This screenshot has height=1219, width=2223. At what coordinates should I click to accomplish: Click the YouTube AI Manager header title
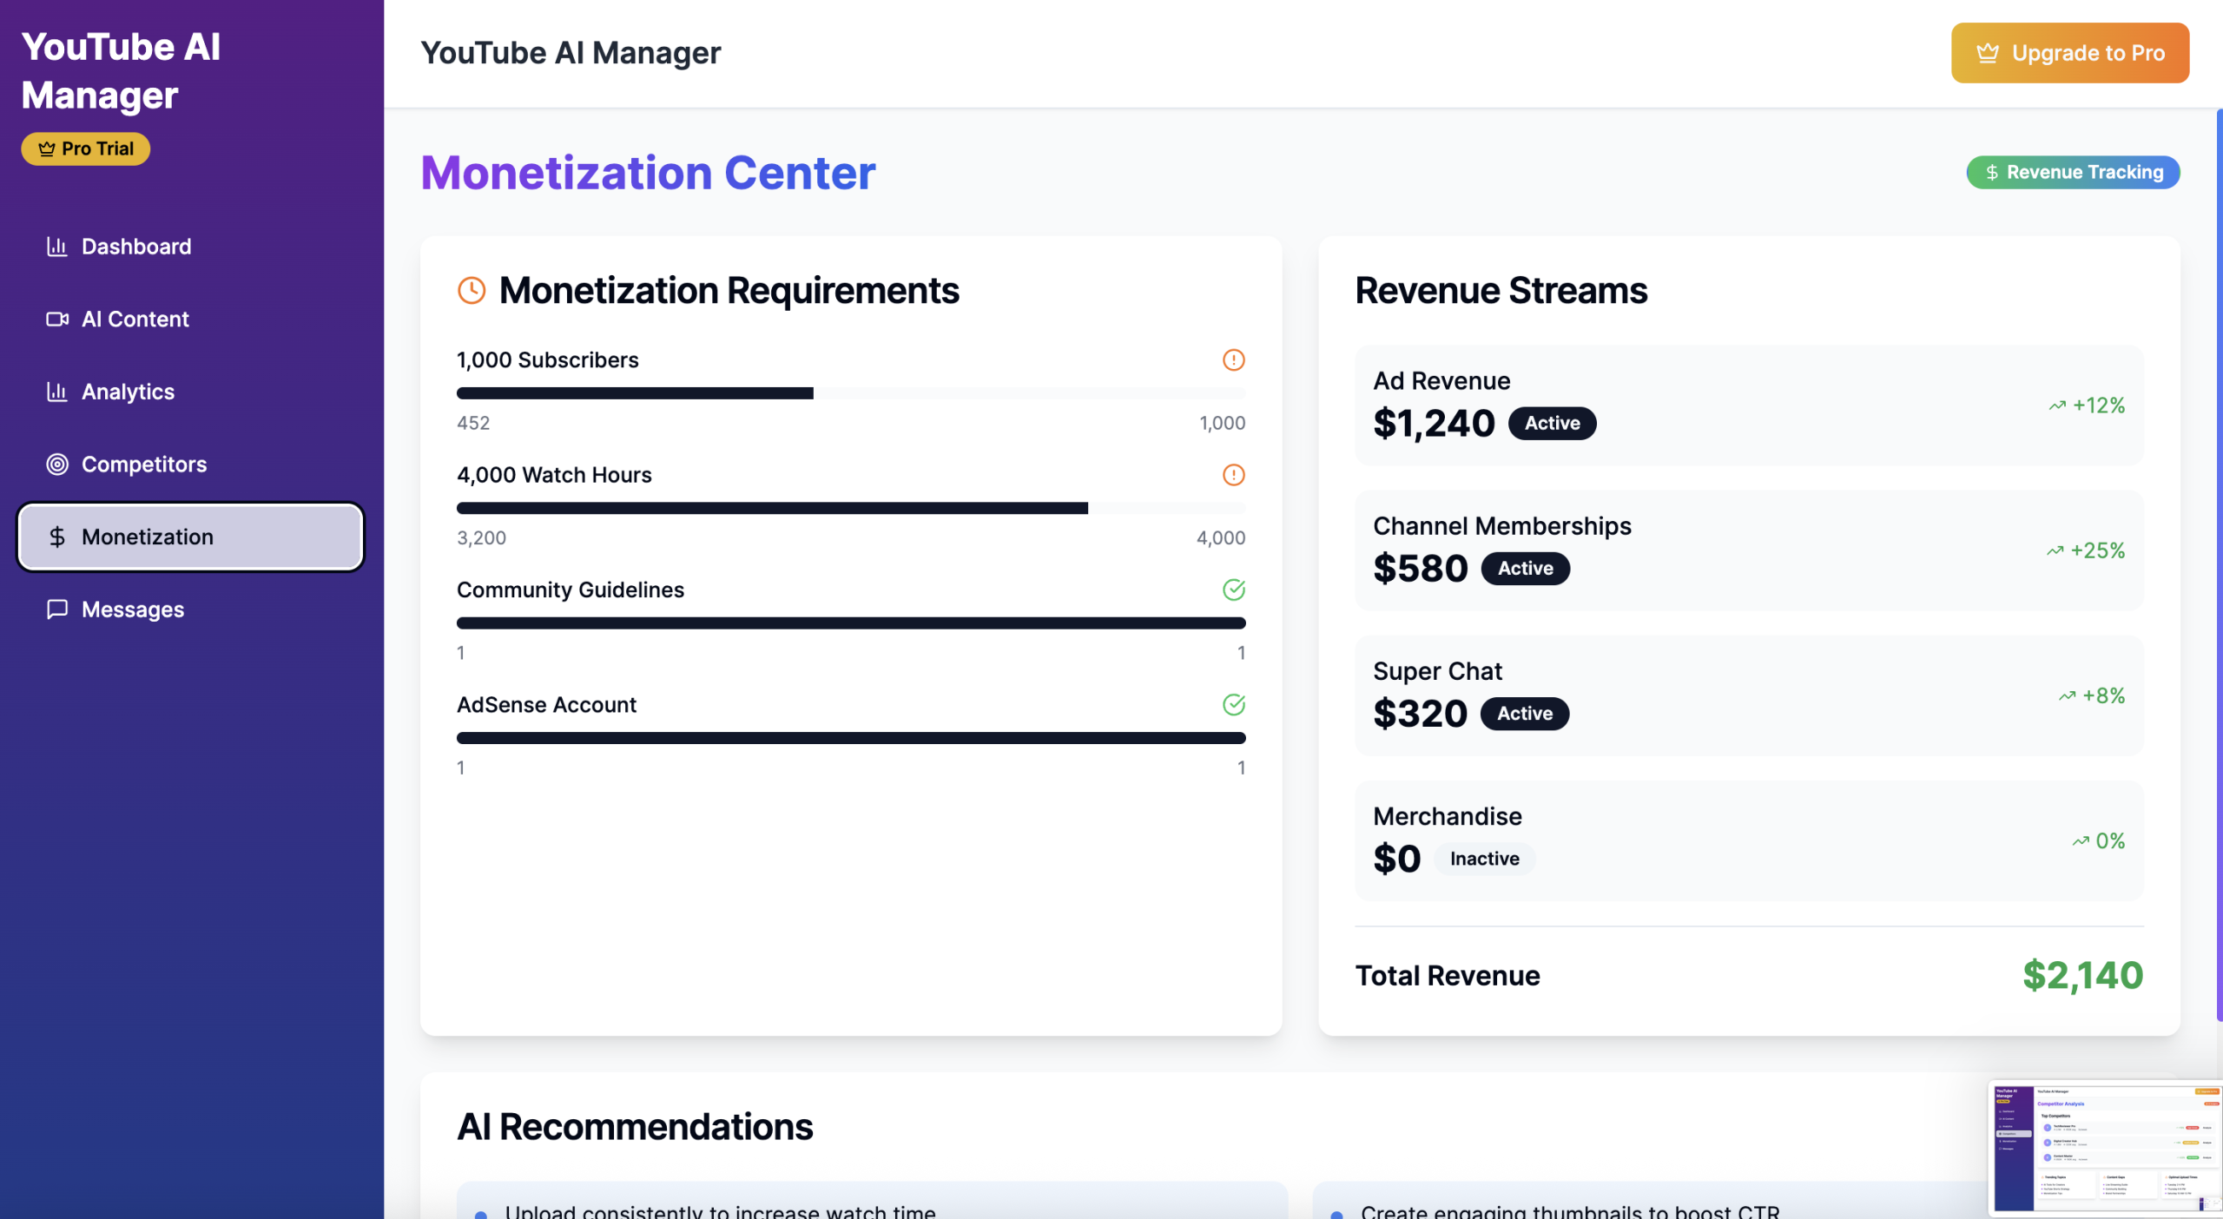click(571, 53)
